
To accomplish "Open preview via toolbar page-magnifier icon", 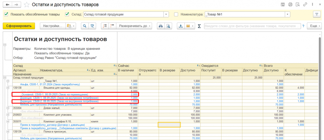I will (x=168, y=26).
